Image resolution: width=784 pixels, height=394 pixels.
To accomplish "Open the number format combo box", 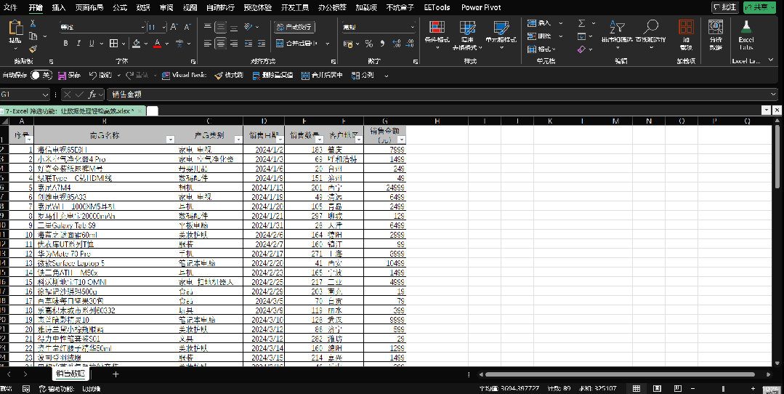I will click(379, 27).
